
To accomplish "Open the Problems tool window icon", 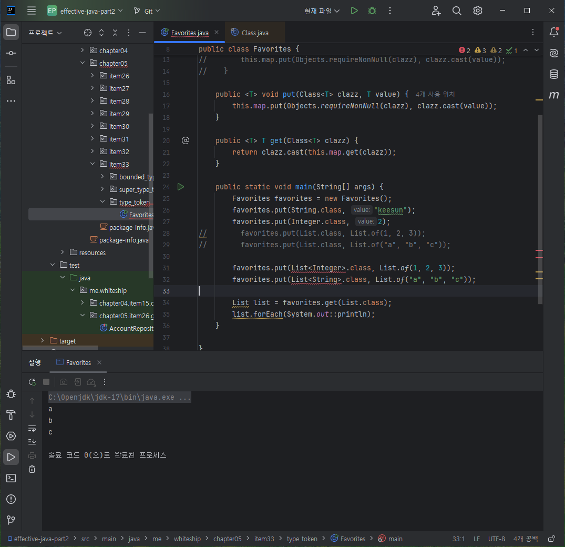I will [x=11, y=499].
